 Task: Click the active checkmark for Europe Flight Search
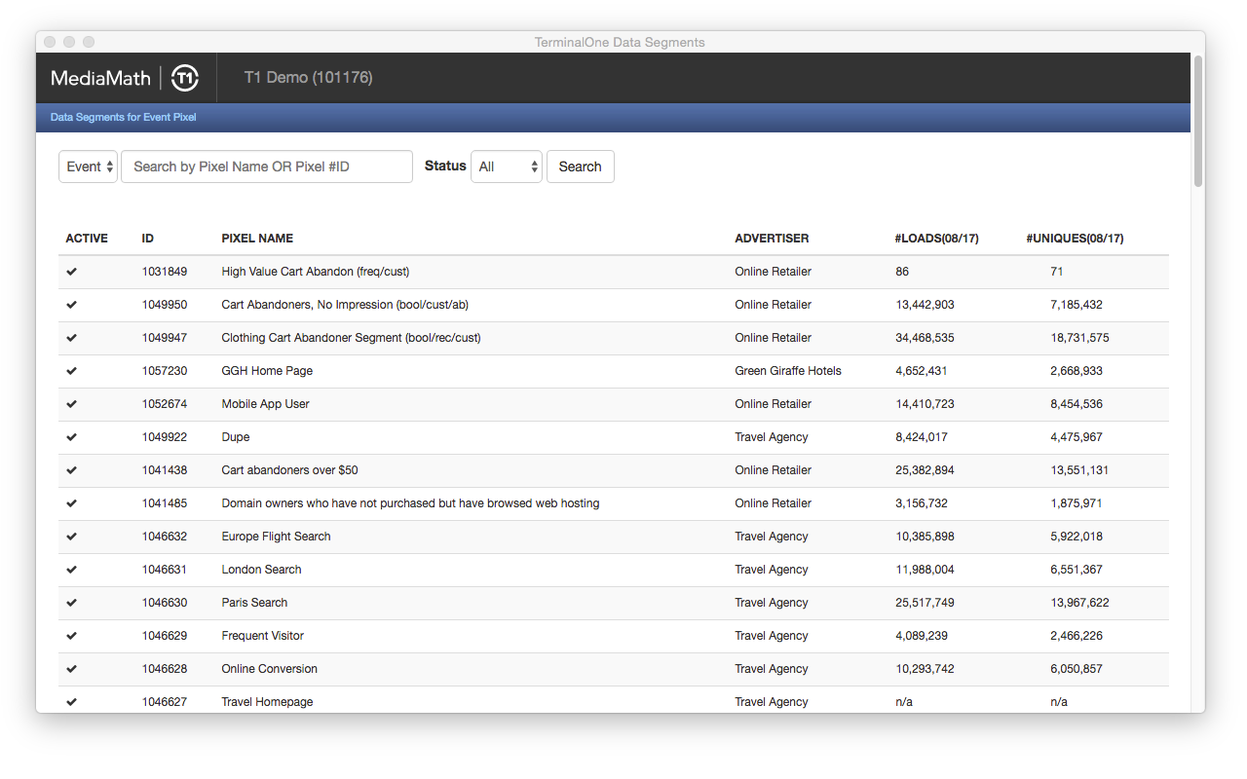[x=71, y=536]
